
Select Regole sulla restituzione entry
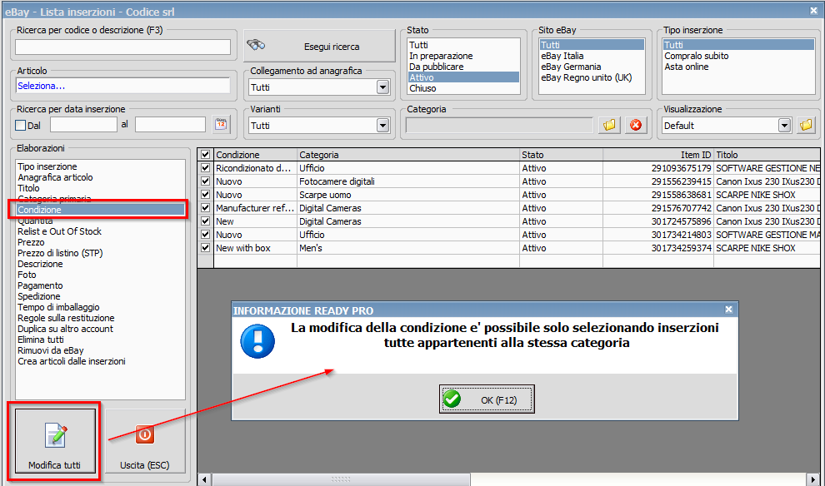coord(66,318)
